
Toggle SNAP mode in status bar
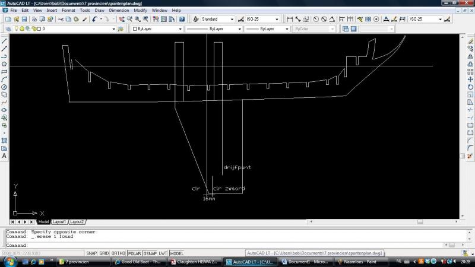(91, 253)
